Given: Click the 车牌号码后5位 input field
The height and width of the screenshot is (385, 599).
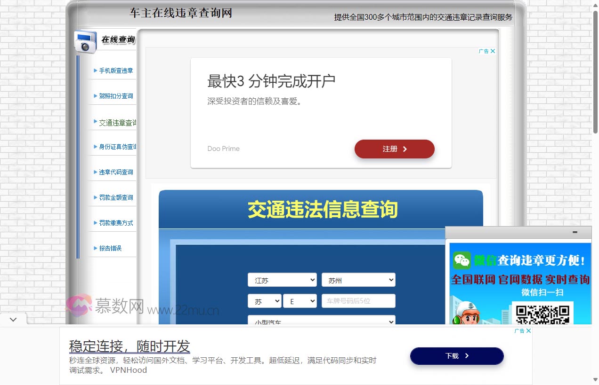Looking at the screenshot, I should pyautogui.click(x=358, y=301).
